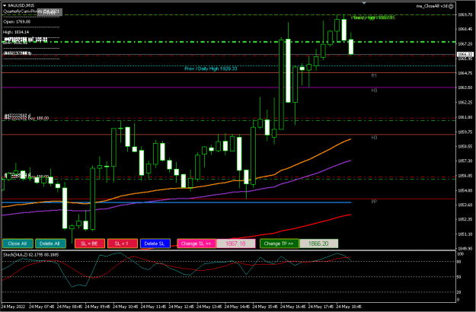Click the pink Change SL >> button
This screenshot has width=476, height=312.
click(196, 244)
